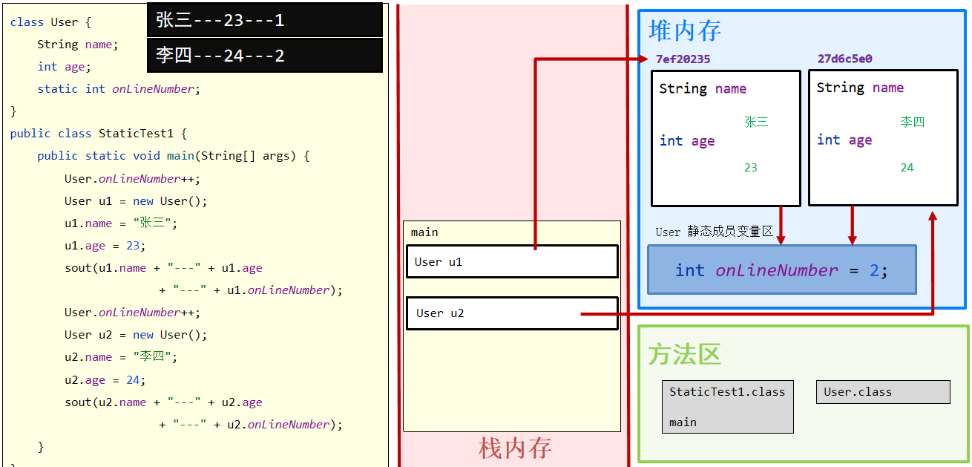This screenshot has width=972, height=467.
Task: Click the public class StaticTest1 line
Action: (99, 134)
